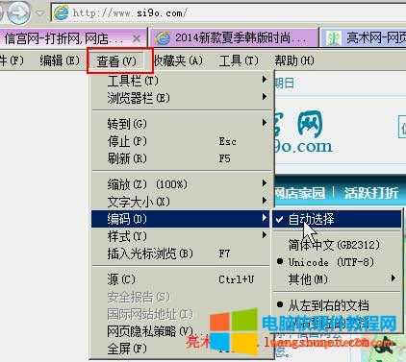This screenshot has height=362, width=406.
Task: Expand the 工具栏(T) submenu
Action: point(181,81)
